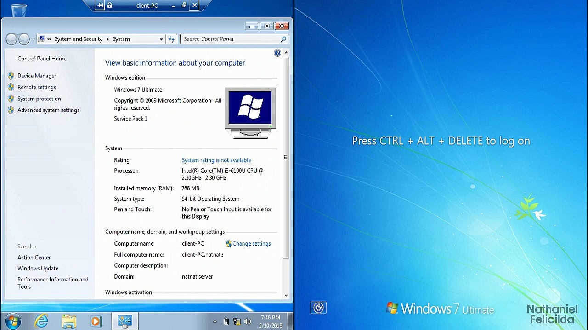This screenshot has width=588, height=330.
Task: Click the Windows logo monitor image
Action: point(250,112)
